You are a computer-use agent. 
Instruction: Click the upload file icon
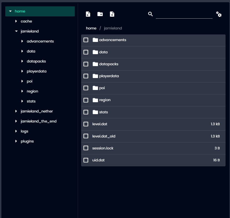click(x=112, y=14)
